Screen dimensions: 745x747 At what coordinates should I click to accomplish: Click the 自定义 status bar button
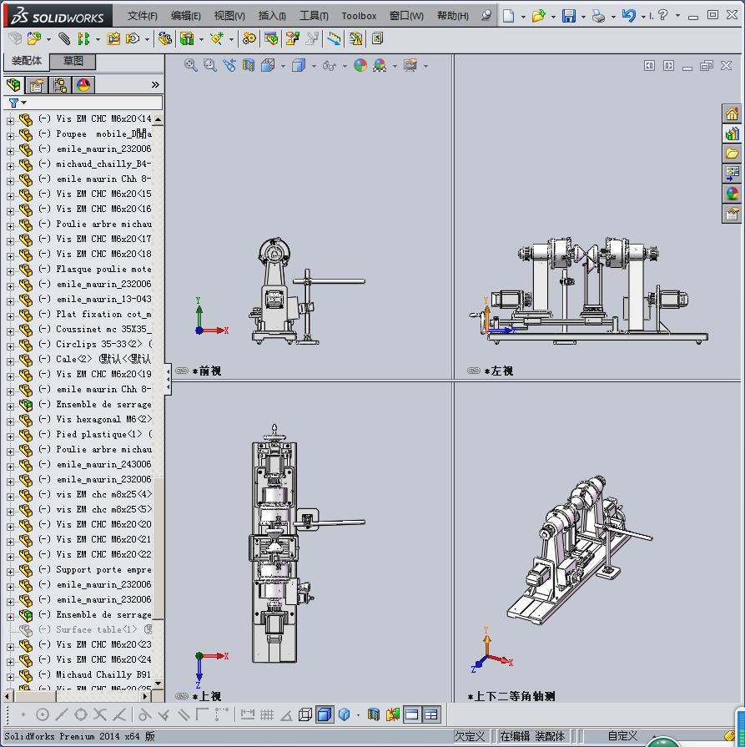(x=622, y=736)
